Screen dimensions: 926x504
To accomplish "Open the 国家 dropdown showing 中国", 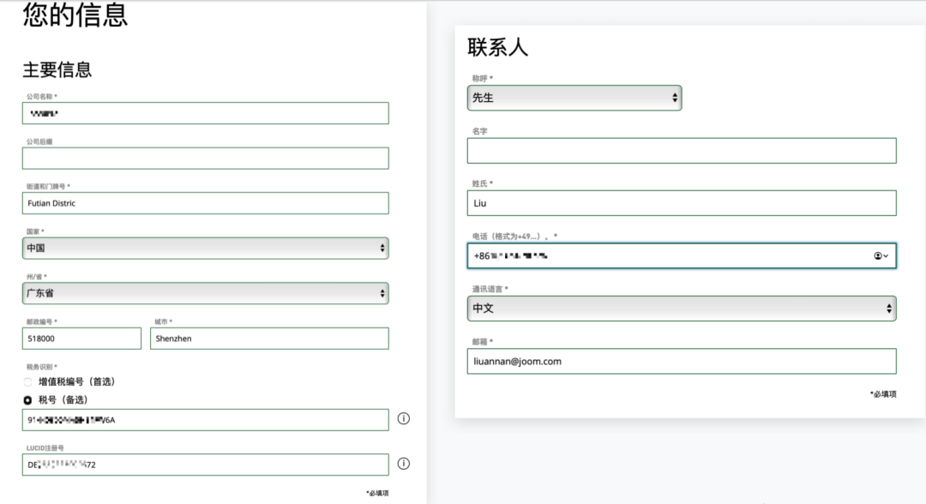I will click(x=206, y=248).
